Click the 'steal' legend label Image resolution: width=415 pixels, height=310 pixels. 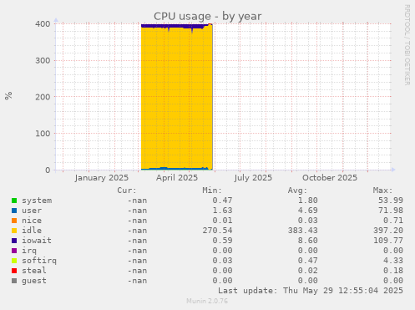[34, 271]
